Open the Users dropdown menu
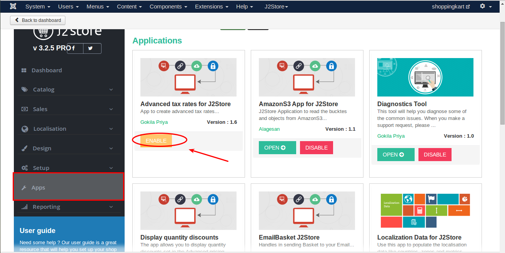This screenshot has width=505, height=253. [68, 7]
